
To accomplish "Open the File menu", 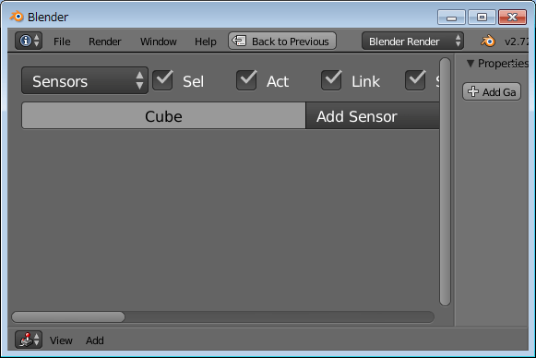I will pyautogui.click(x=62, y=42).
